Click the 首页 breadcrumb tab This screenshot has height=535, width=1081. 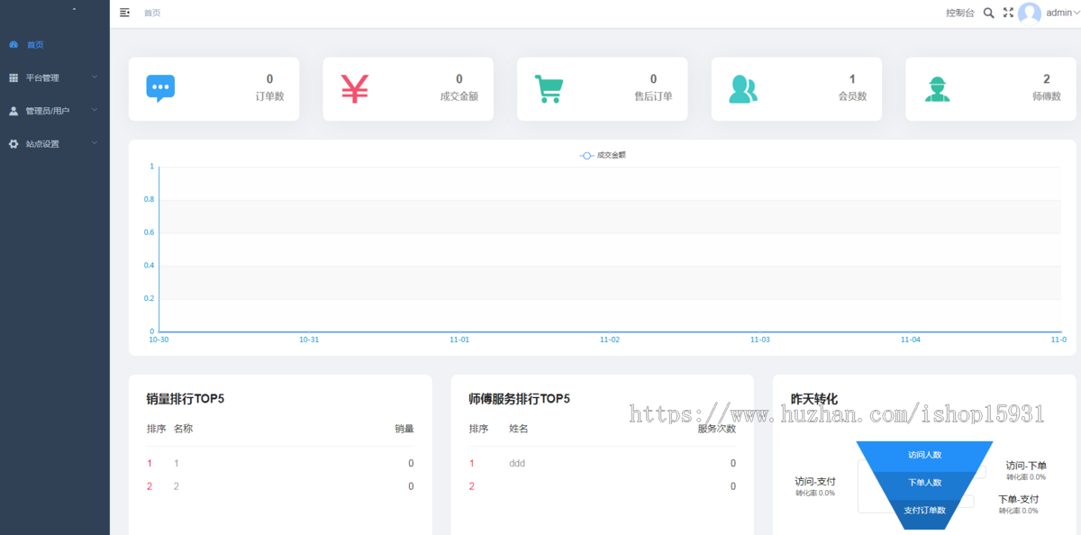[x=152, y=14]
